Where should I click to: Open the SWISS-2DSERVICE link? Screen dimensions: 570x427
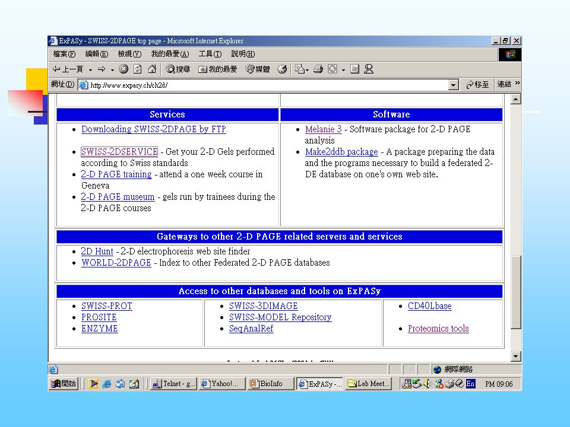point(119,151)
